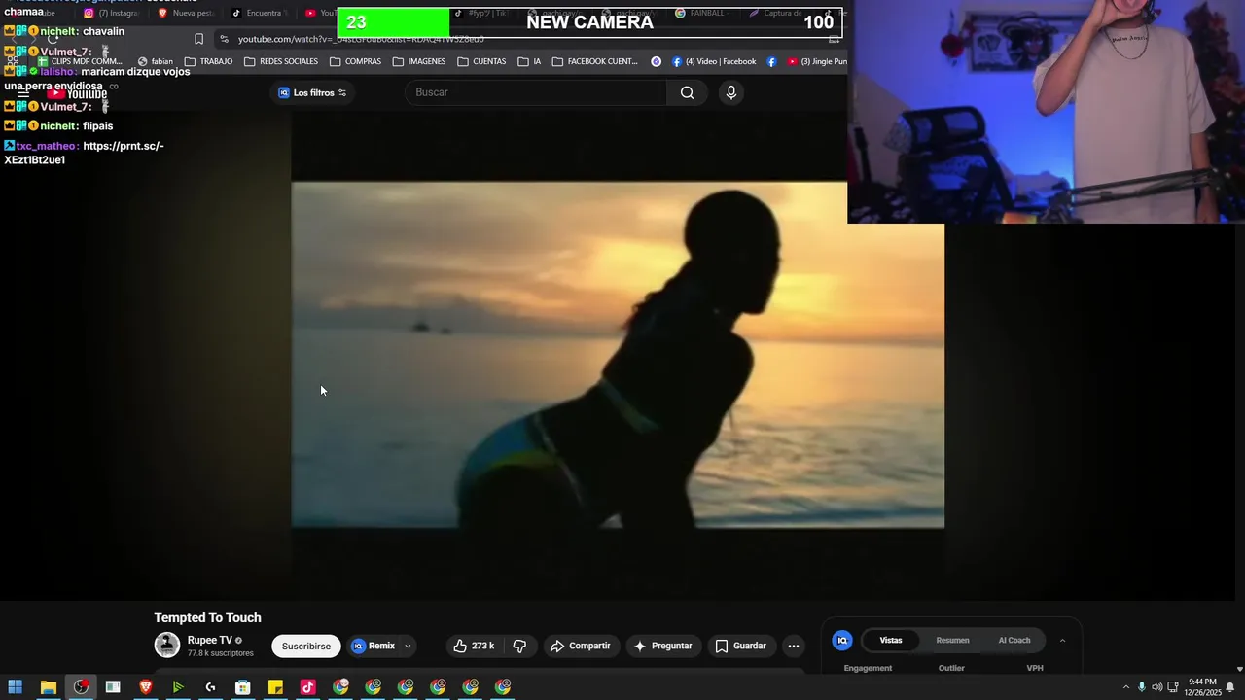Open the three-dot more actions menu
This screenshot has width=1245, height=700.
[x=794, y=646]
